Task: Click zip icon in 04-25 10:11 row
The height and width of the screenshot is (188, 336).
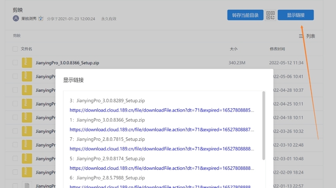Action: [x=27, y=104]
